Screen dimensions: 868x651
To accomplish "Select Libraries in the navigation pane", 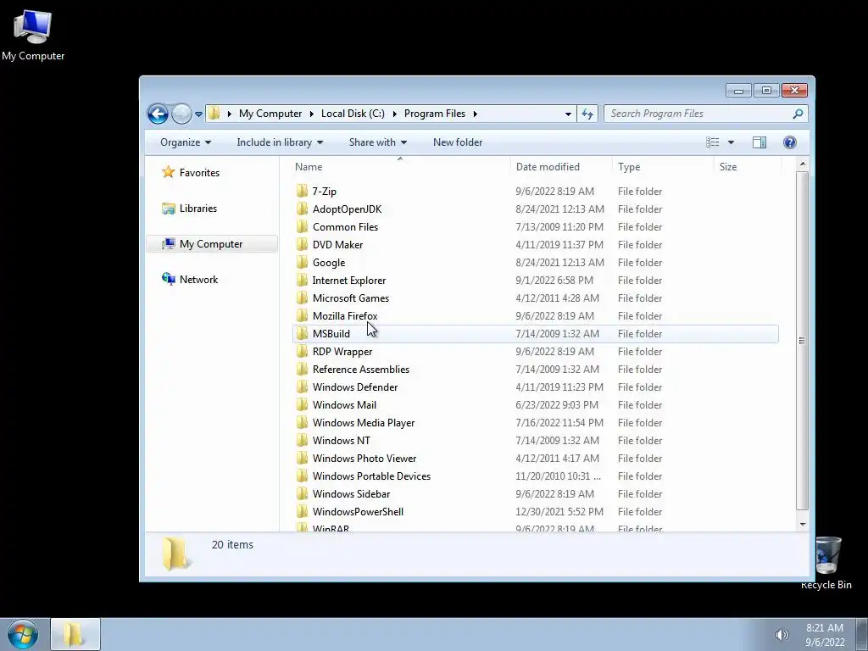I will click(x=189, y=209).
